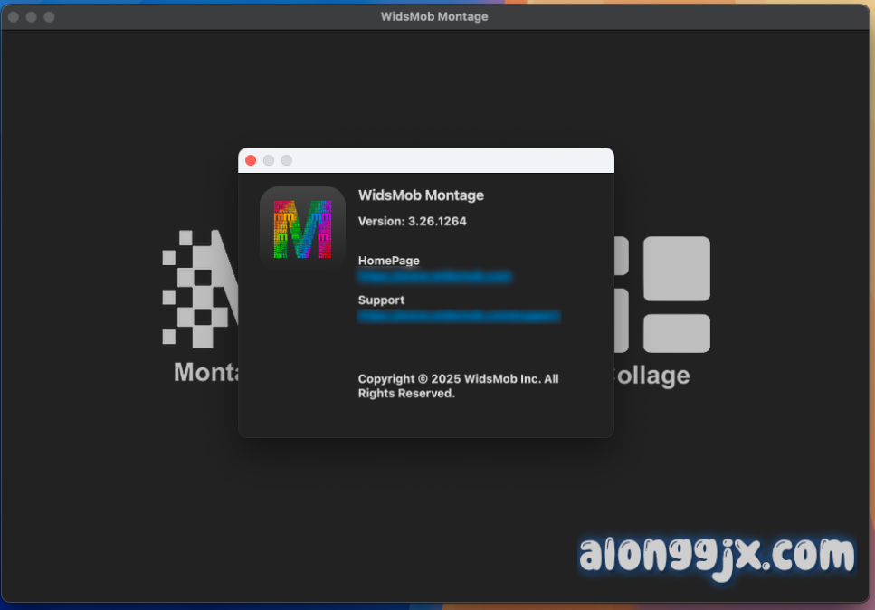The height and width of the screenshot is (610, 875).
Task: Click the alongjx.com watermark
Action: click(x=717, y=554)
